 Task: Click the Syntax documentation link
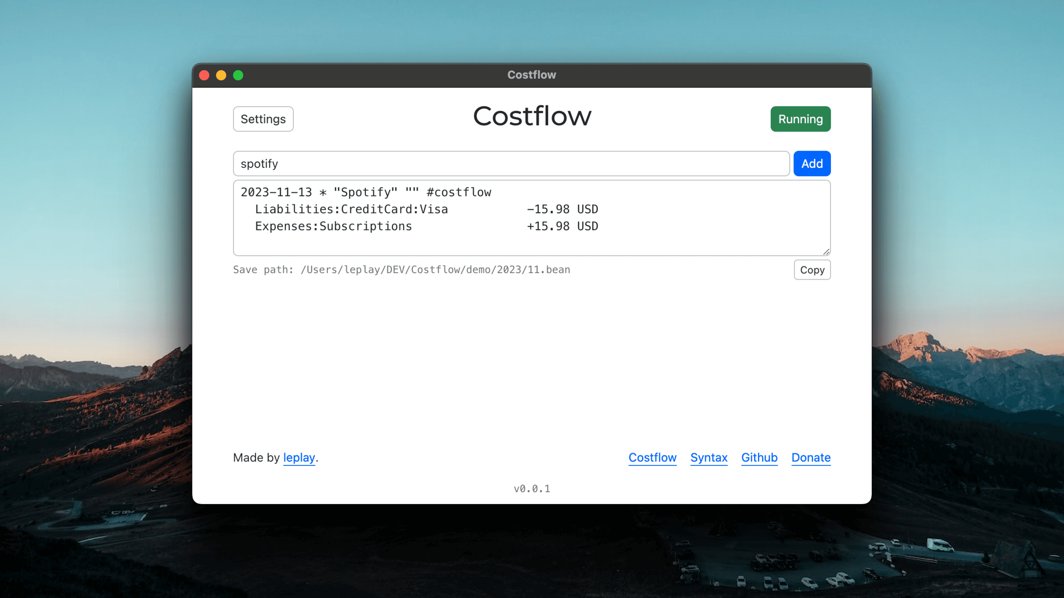coord(709,457)
